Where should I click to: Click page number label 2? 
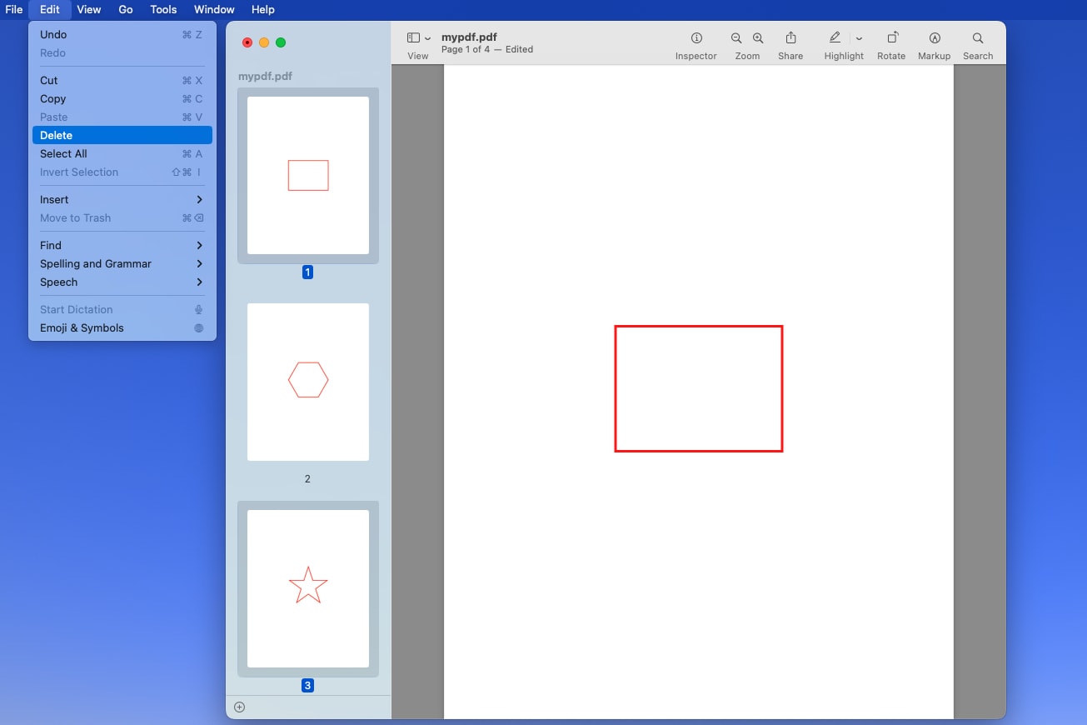[307, 479]
